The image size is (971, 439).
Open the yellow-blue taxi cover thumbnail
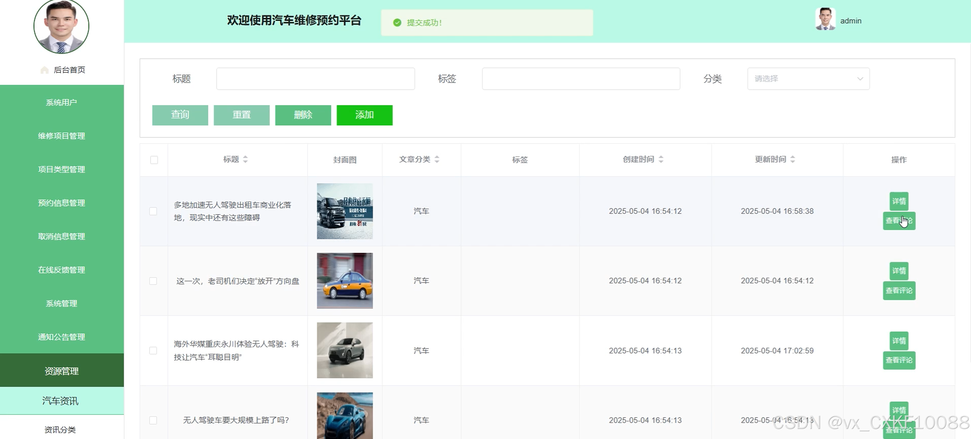(x=345, y=281)
